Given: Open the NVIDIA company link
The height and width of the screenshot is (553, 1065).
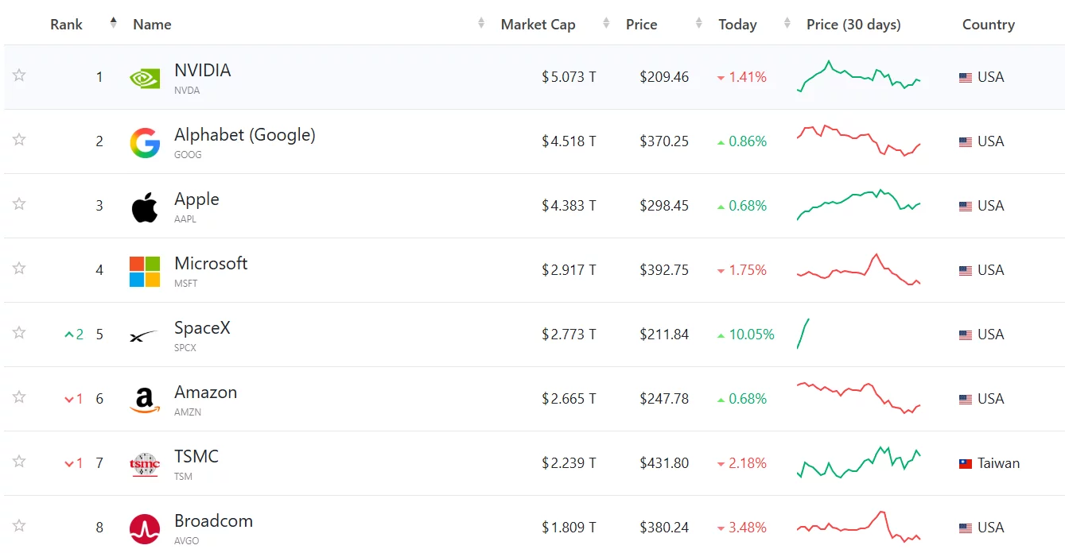Looking at the screenshot, I should click(203, 70).
